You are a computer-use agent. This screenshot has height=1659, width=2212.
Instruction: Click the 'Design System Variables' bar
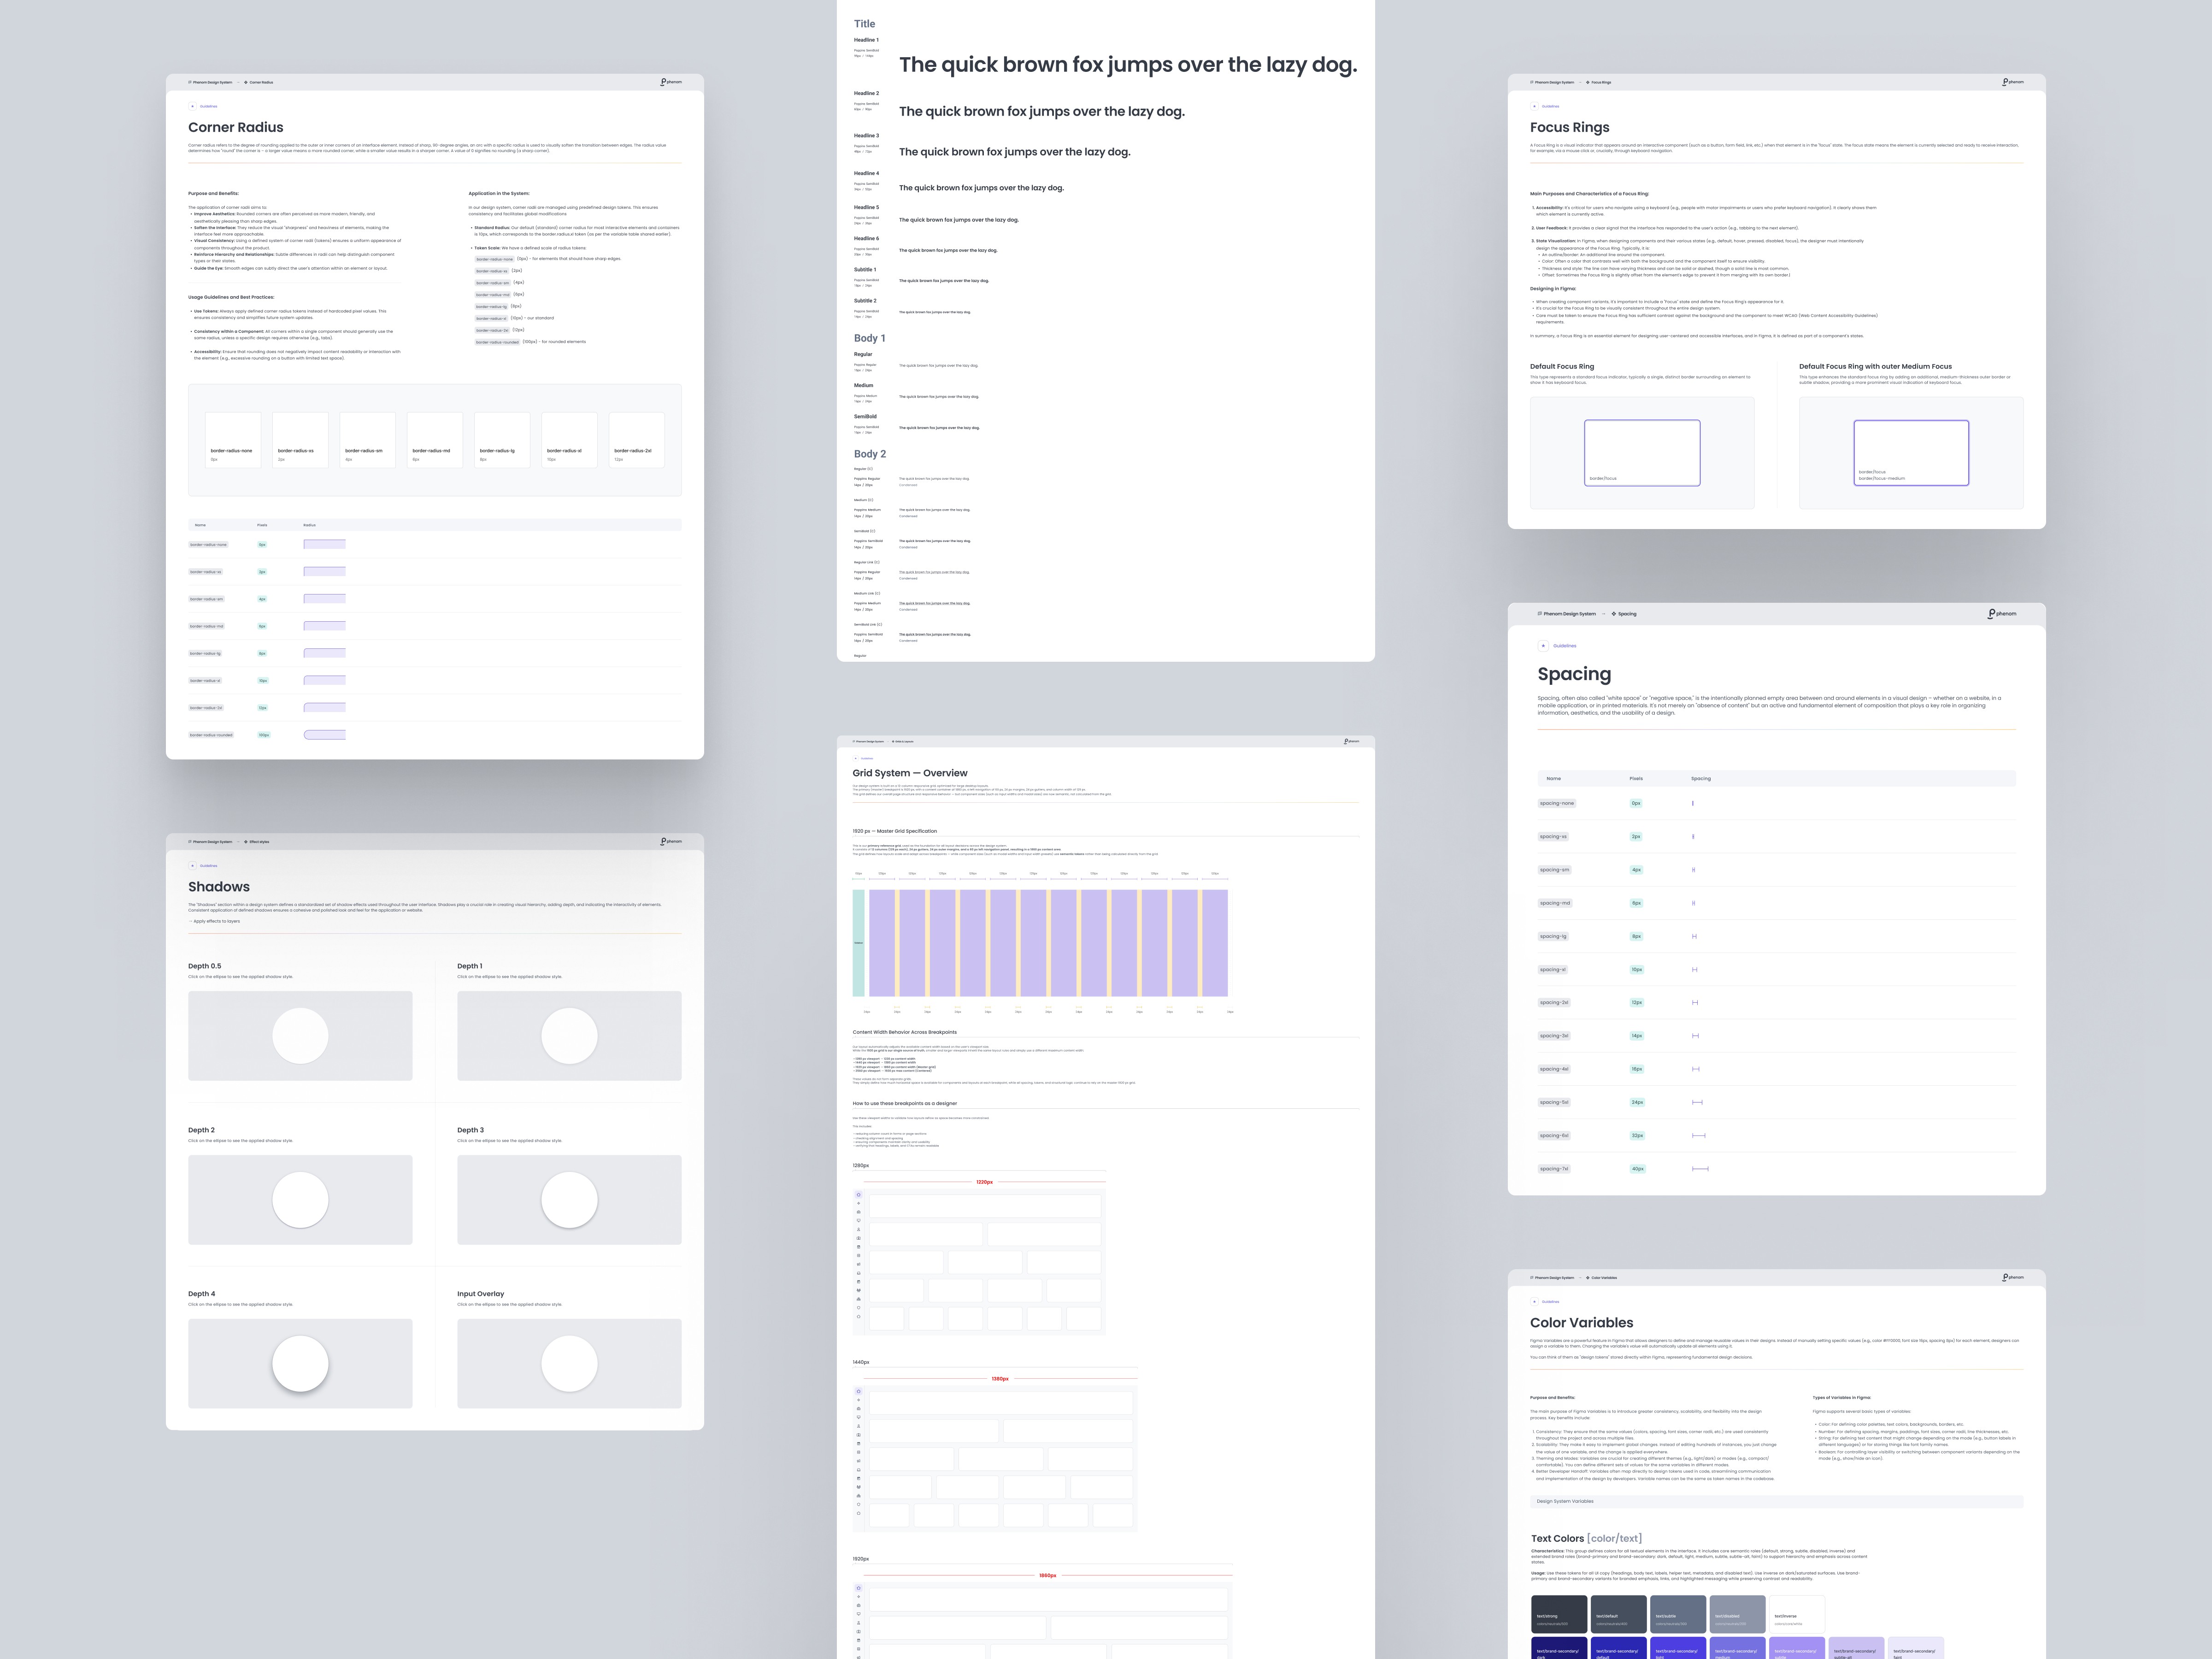pos(1777,1501)
